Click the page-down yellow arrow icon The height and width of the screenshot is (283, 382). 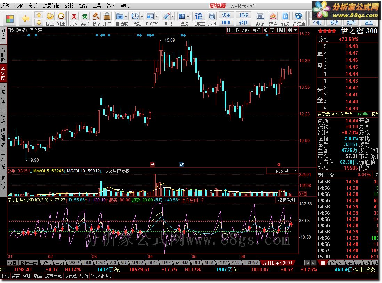click(x=39, y=23)
